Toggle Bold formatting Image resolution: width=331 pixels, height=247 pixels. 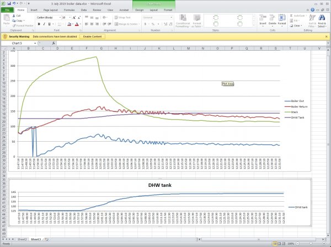click(39, 24)
